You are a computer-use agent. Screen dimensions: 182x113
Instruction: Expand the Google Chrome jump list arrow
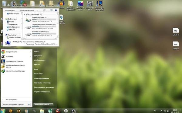30,52
